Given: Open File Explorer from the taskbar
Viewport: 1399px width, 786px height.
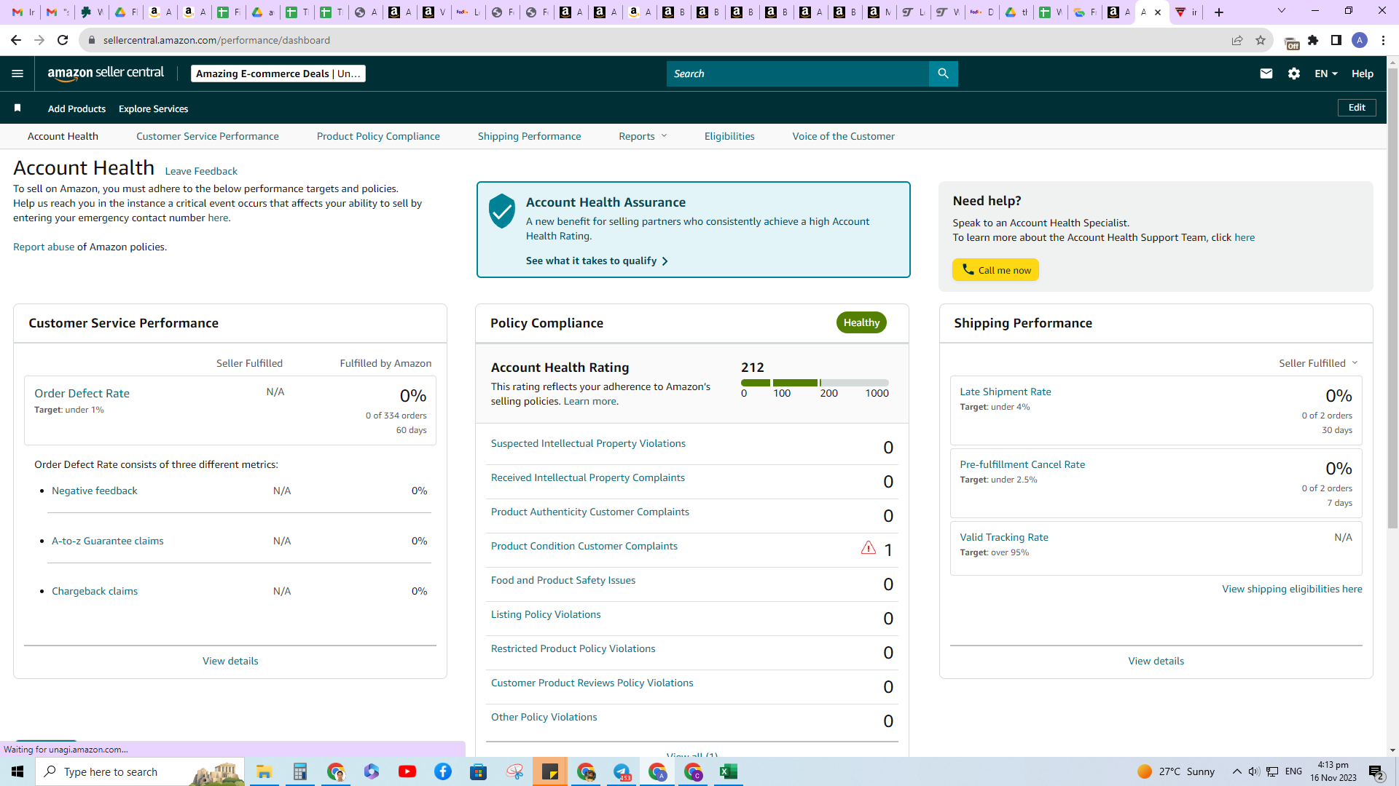Looking at the screenshot, I should [264, 771].
